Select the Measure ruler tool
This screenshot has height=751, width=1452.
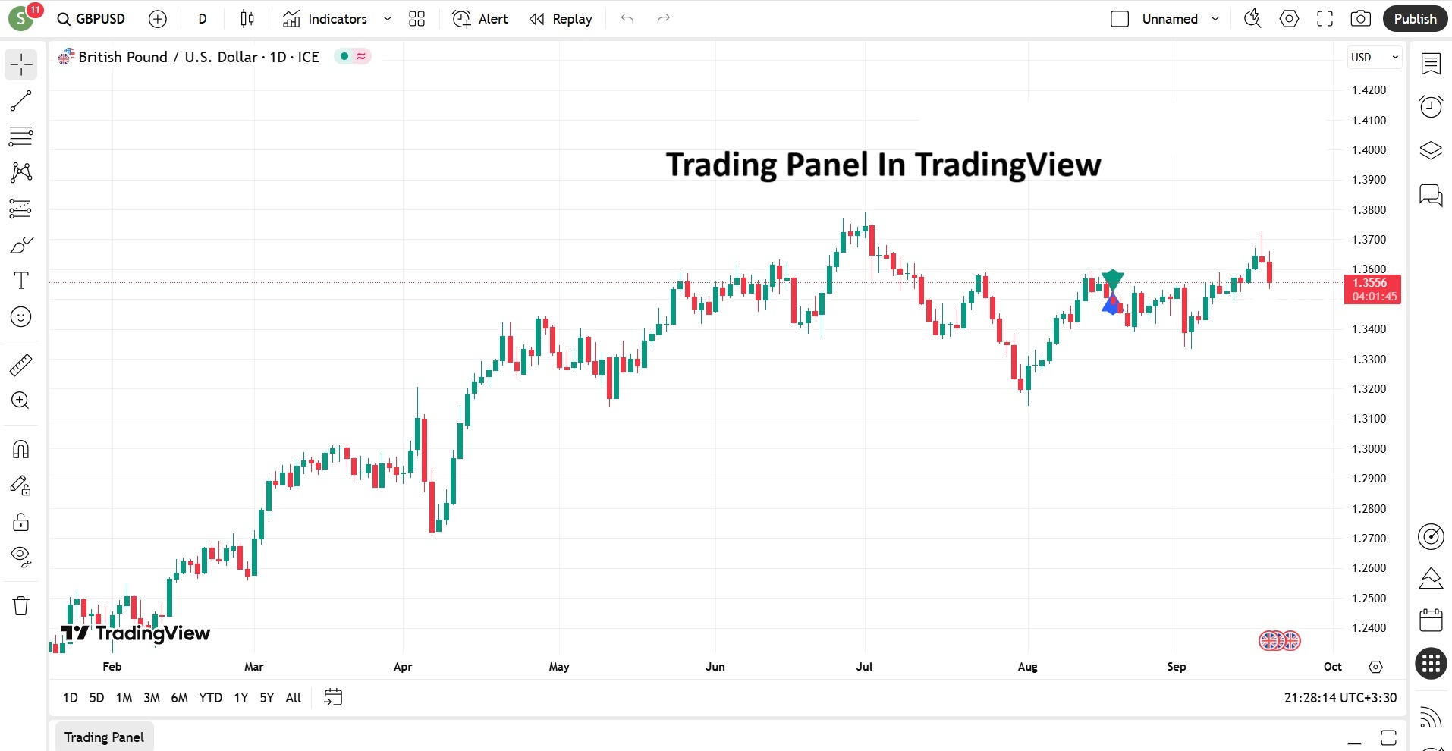tap(20, 364)
